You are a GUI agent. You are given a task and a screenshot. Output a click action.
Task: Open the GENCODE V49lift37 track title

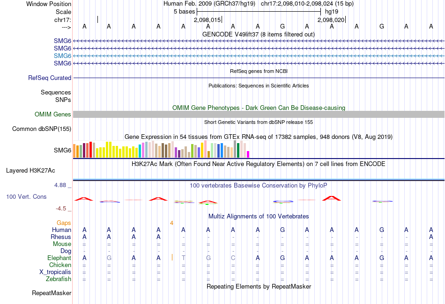pyautogui.click(x=259, y=34)
